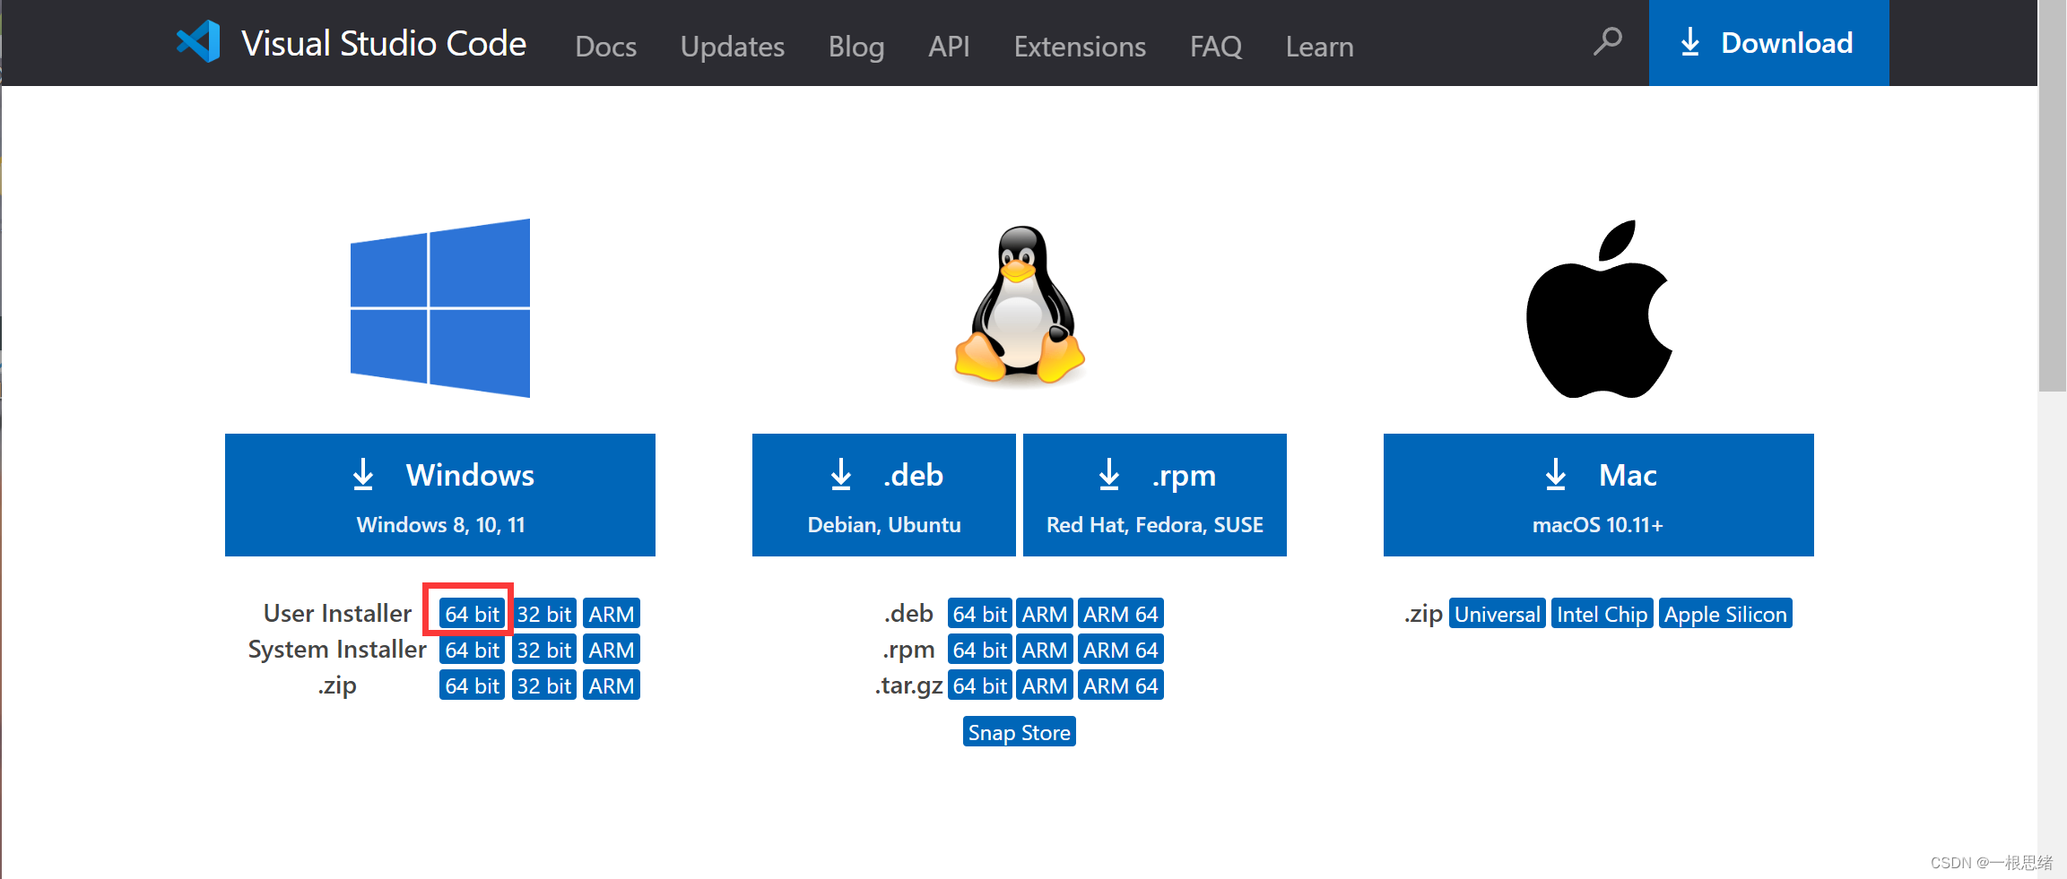Viewport: 2067px width, 879px height.
Task: Select .tar.gz ARM
Action: (x=1045, y=685)
